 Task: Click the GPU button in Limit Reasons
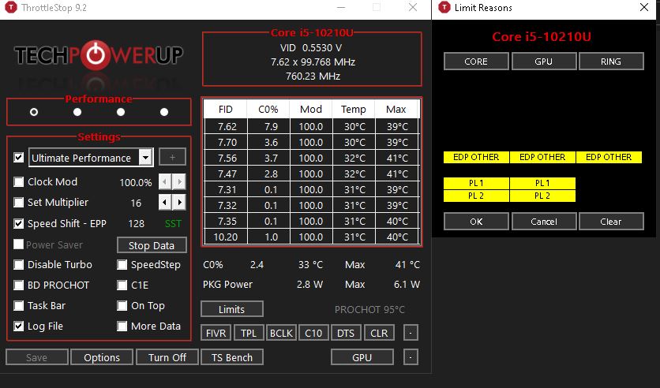pos(543,62)
